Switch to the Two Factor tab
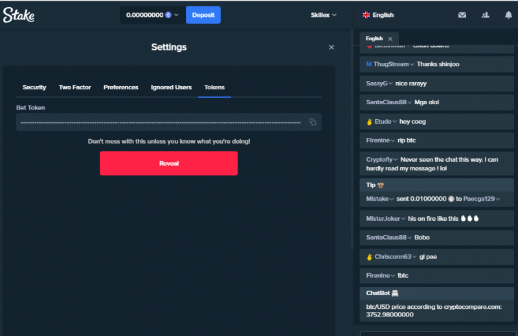518x336 pixels. (x=74, y=87)
